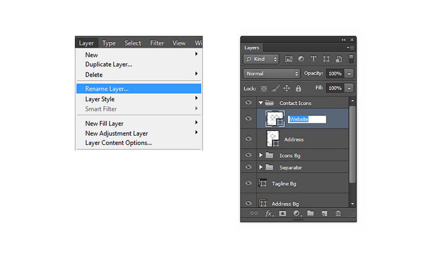Toggle visibility of Separator group
The width and height of the screenshot is (442, 255).
248,167
